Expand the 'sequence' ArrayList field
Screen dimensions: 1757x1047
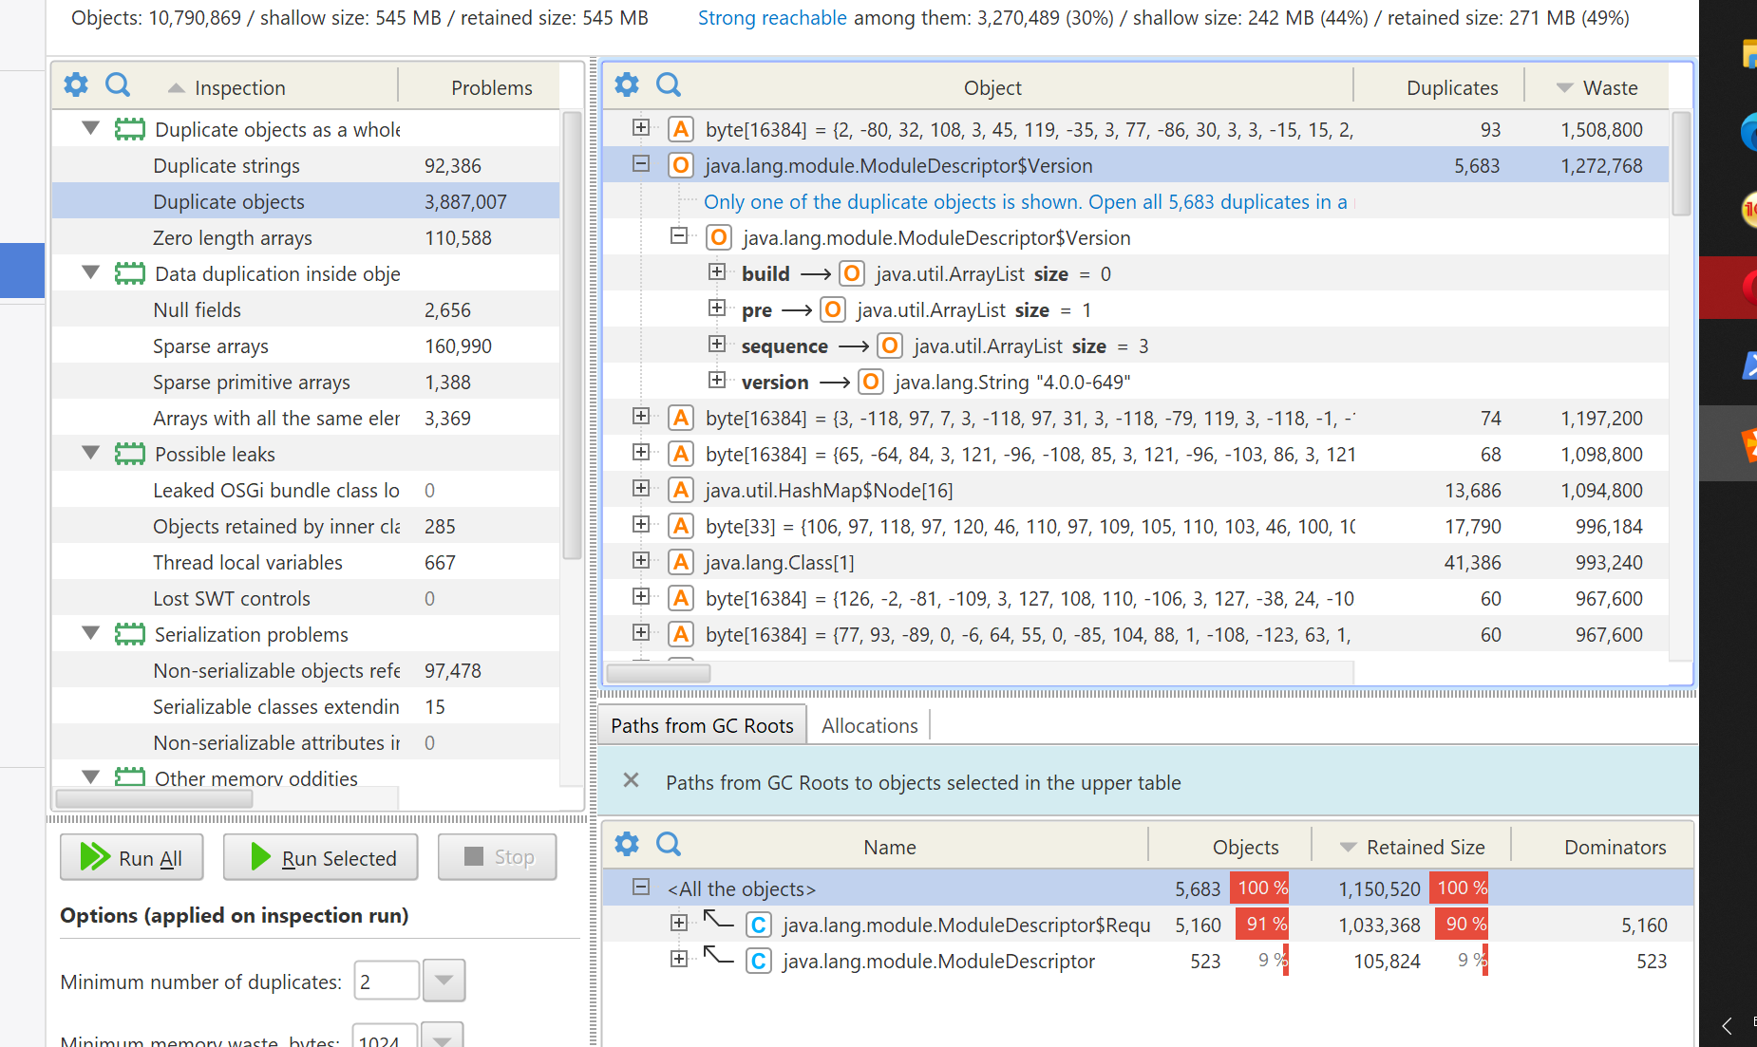tap(717, 345)
